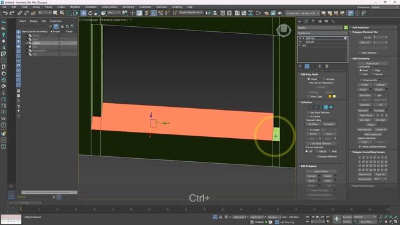This screenshot has height=225, width=400.
Task: Select Element sub-object level icon
Action: coord(331,107)
